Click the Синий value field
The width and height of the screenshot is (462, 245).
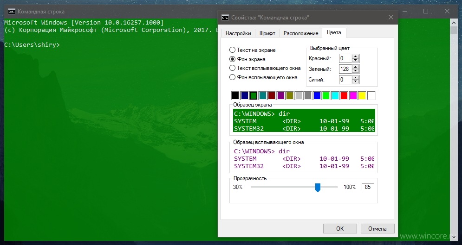pyautogui.click(x=345, y=79)
